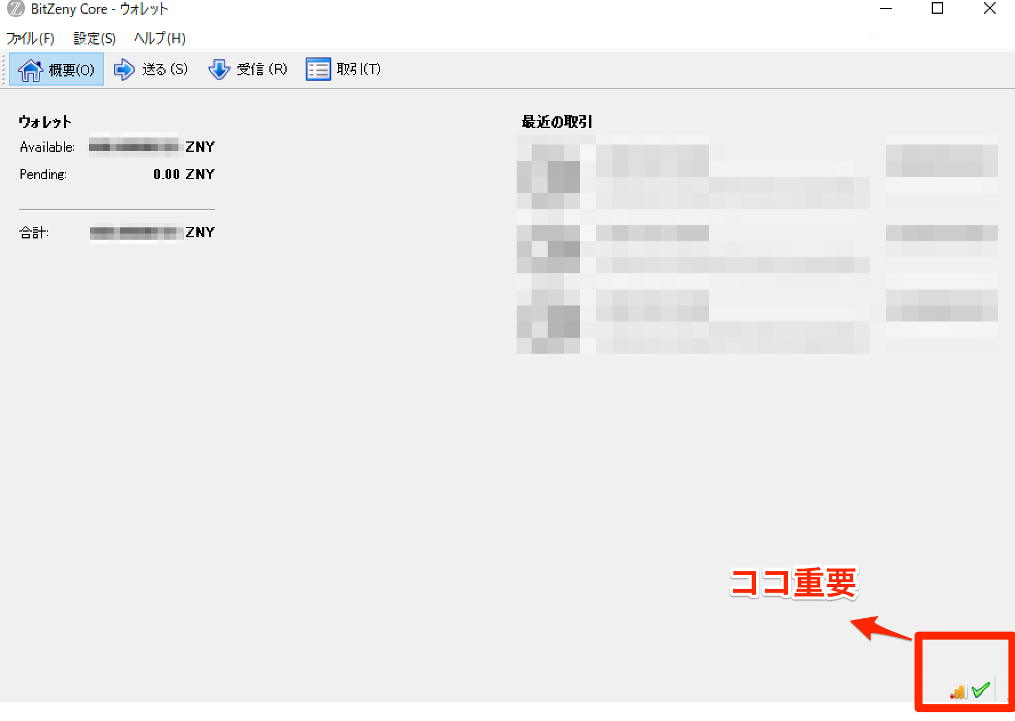Open the 受信(R) receive tab

pyautogui.click(x=248, y=70)
